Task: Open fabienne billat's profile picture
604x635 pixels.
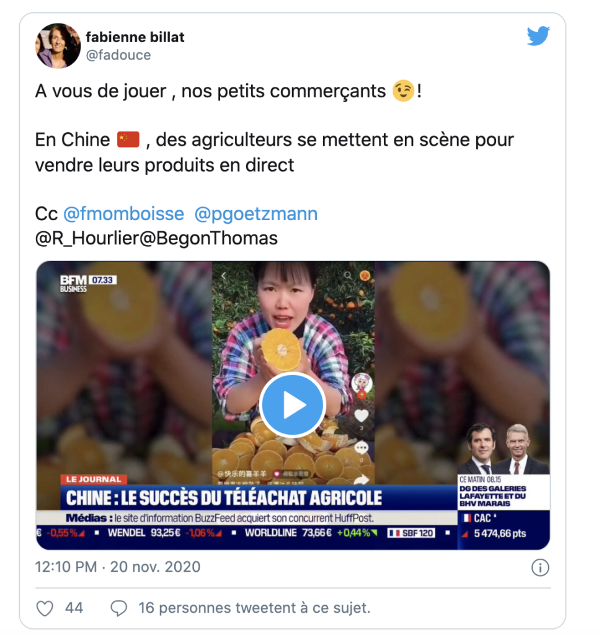Action: (x=58, y=46)
